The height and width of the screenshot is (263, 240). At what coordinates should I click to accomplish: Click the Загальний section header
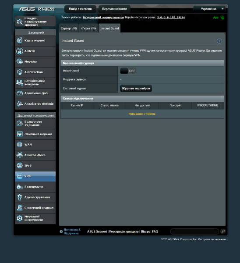pos(35,32)
